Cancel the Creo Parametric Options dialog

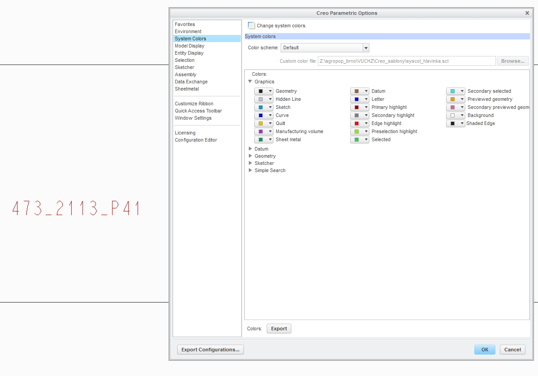click(x=512, y=350)
